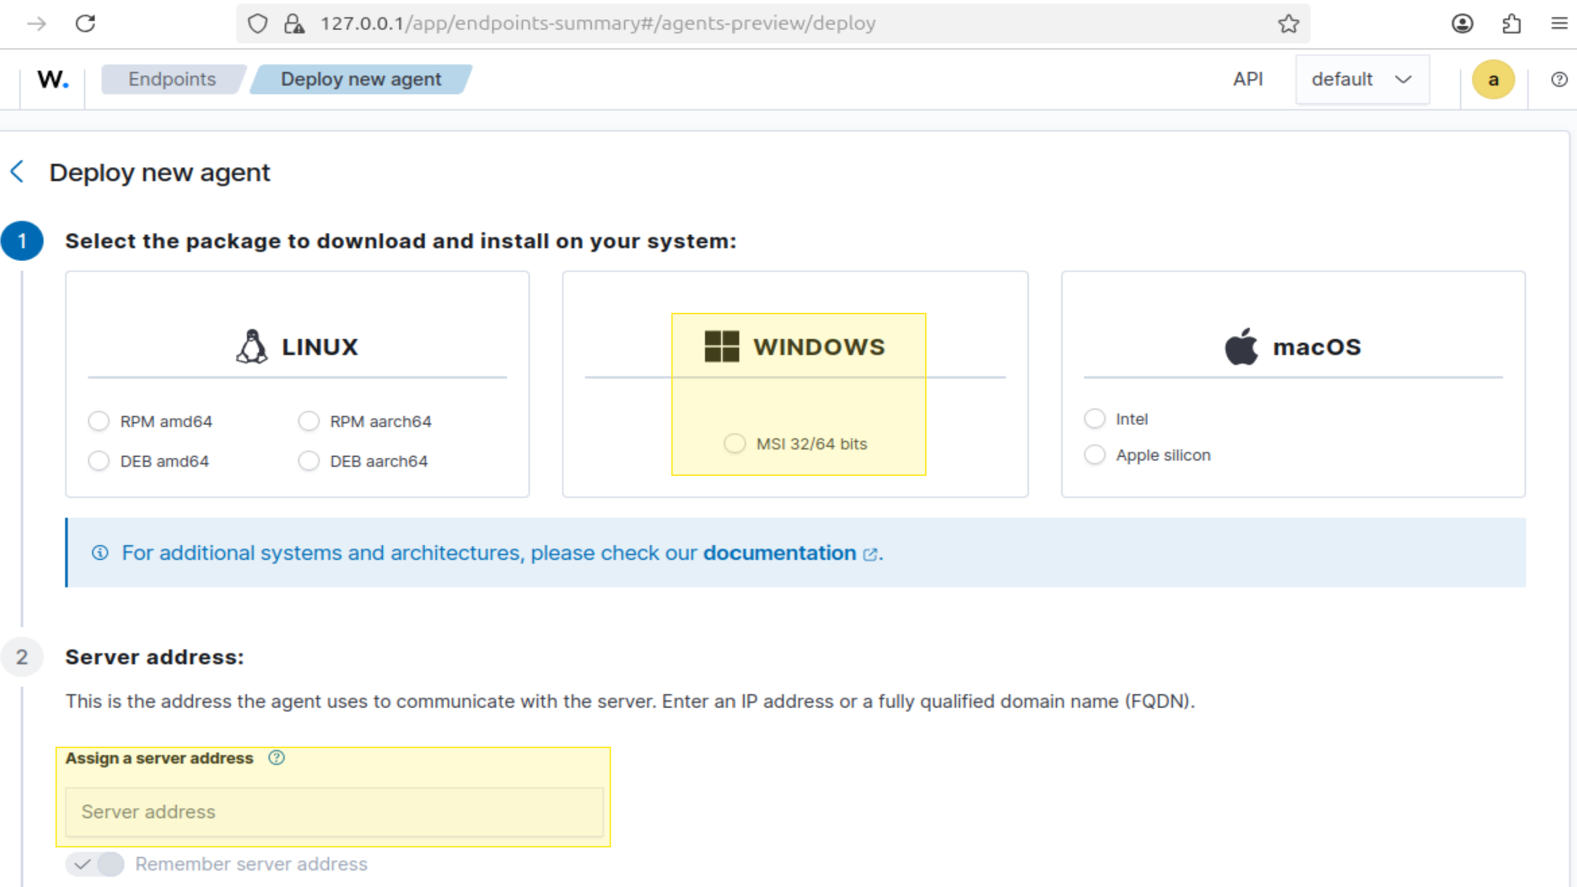
Task: Click the 'Deploy new agent' page title
Action: click(159, 172)
